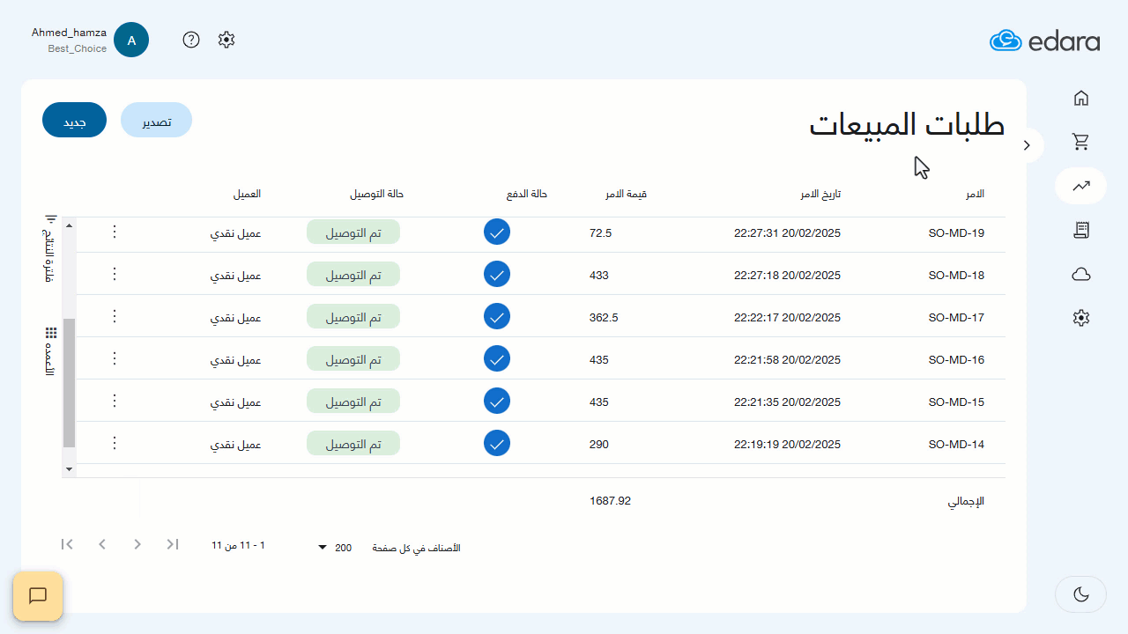Click payment status check for SO-MD-14
Image resolution: width=1128 pixels, height=634 pixels.
pos(497,444)
